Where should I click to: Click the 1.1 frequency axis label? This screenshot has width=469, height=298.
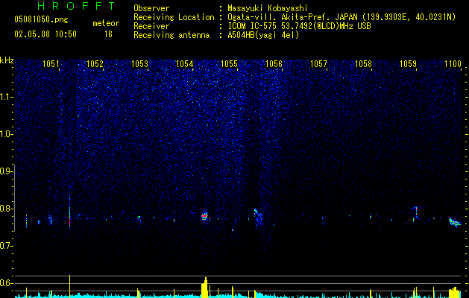pos(5,97)
